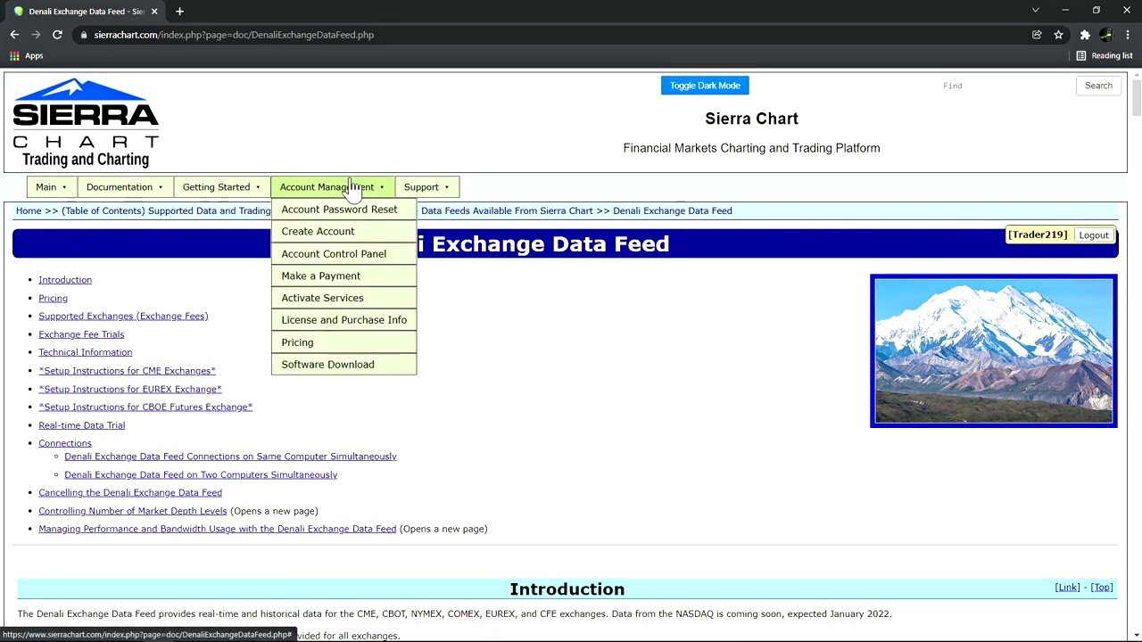The width and height of the screenshot is (1142, 642).
Task: Click the browser address bar URL
Action: (x=234, y=35)
